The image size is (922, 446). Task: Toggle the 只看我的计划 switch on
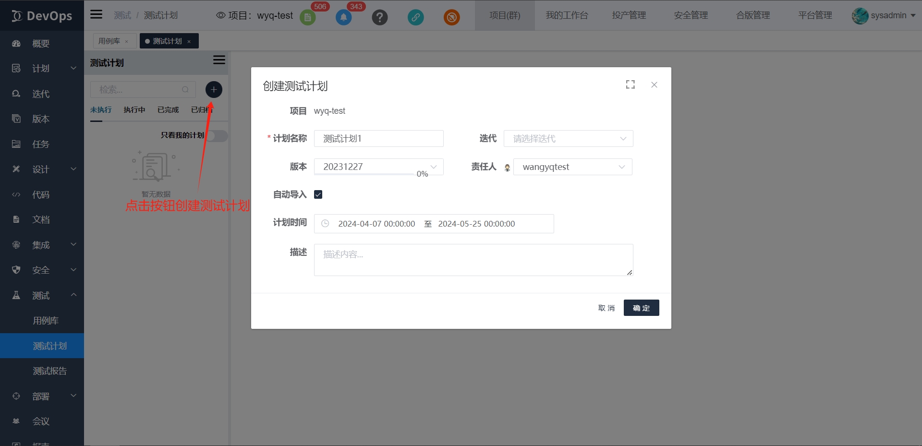217,136
